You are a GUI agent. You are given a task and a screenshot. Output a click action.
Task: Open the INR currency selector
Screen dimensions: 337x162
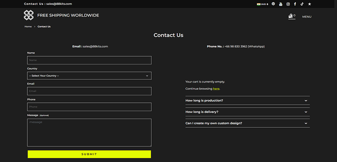pyautogui.click(x=262, y=4)
